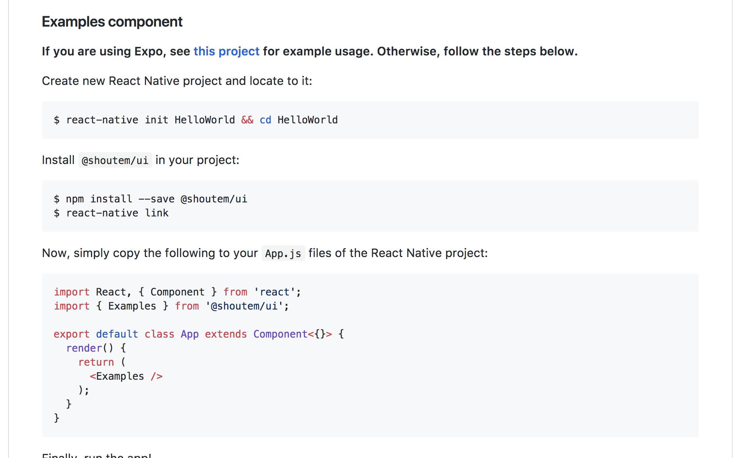Click the 'cd' keyword in first code block
The image size is (740, 458).
(265, 120)
